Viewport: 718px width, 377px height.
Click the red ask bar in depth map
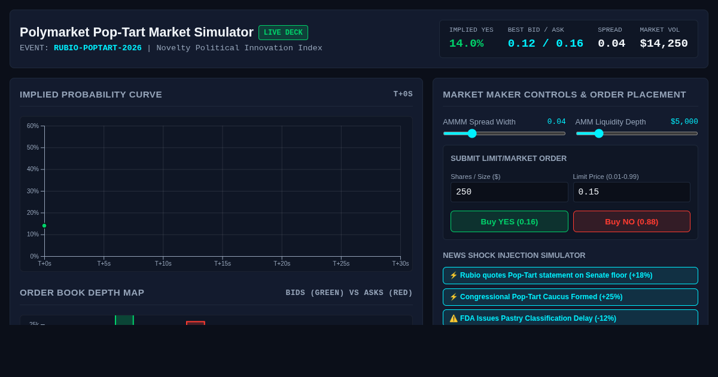click(x=196, y=323)
